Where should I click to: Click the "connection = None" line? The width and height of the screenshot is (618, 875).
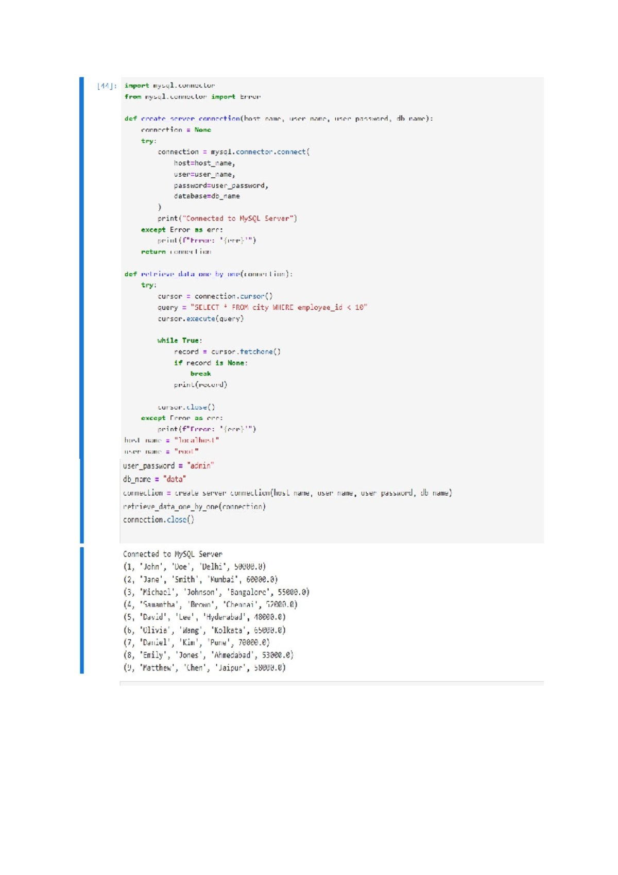tap(176, 130)
